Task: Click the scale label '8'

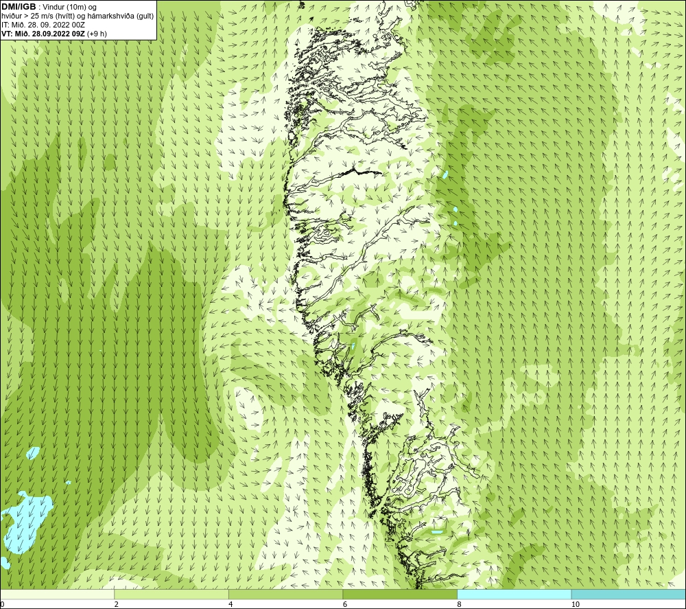Action: pos(460,605)
